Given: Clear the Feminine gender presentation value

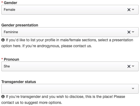Looking at the screenshot, I should (129, 32).
